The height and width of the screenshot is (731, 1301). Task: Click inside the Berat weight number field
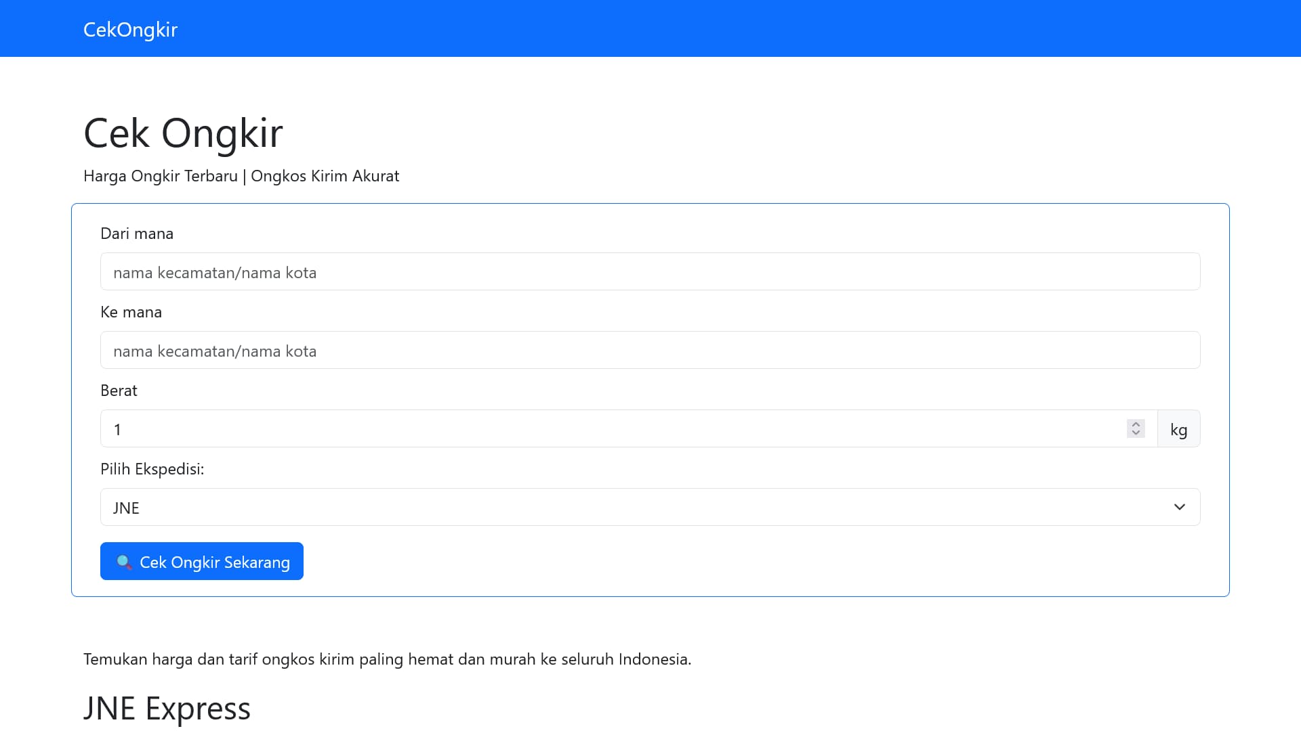[x=610, y=428]
